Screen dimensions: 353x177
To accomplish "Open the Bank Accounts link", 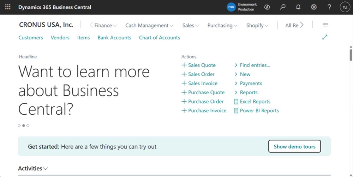I will tap(114, 38).
